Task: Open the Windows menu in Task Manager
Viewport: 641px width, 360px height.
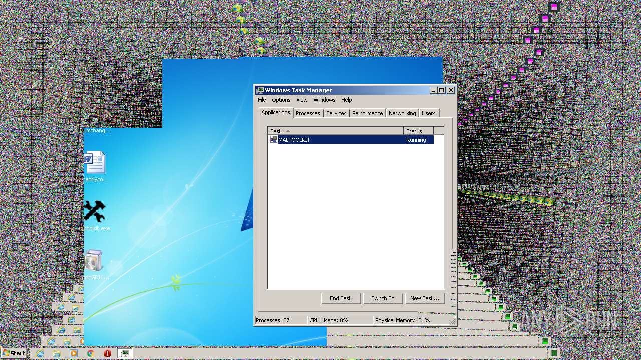Action: 325,100
